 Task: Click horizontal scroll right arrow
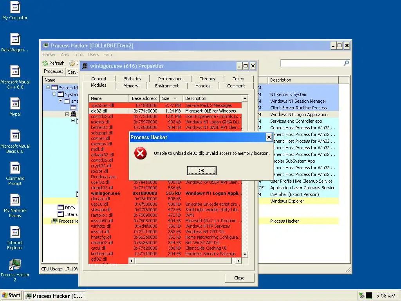pyautogui.click(x=238, y=261)
